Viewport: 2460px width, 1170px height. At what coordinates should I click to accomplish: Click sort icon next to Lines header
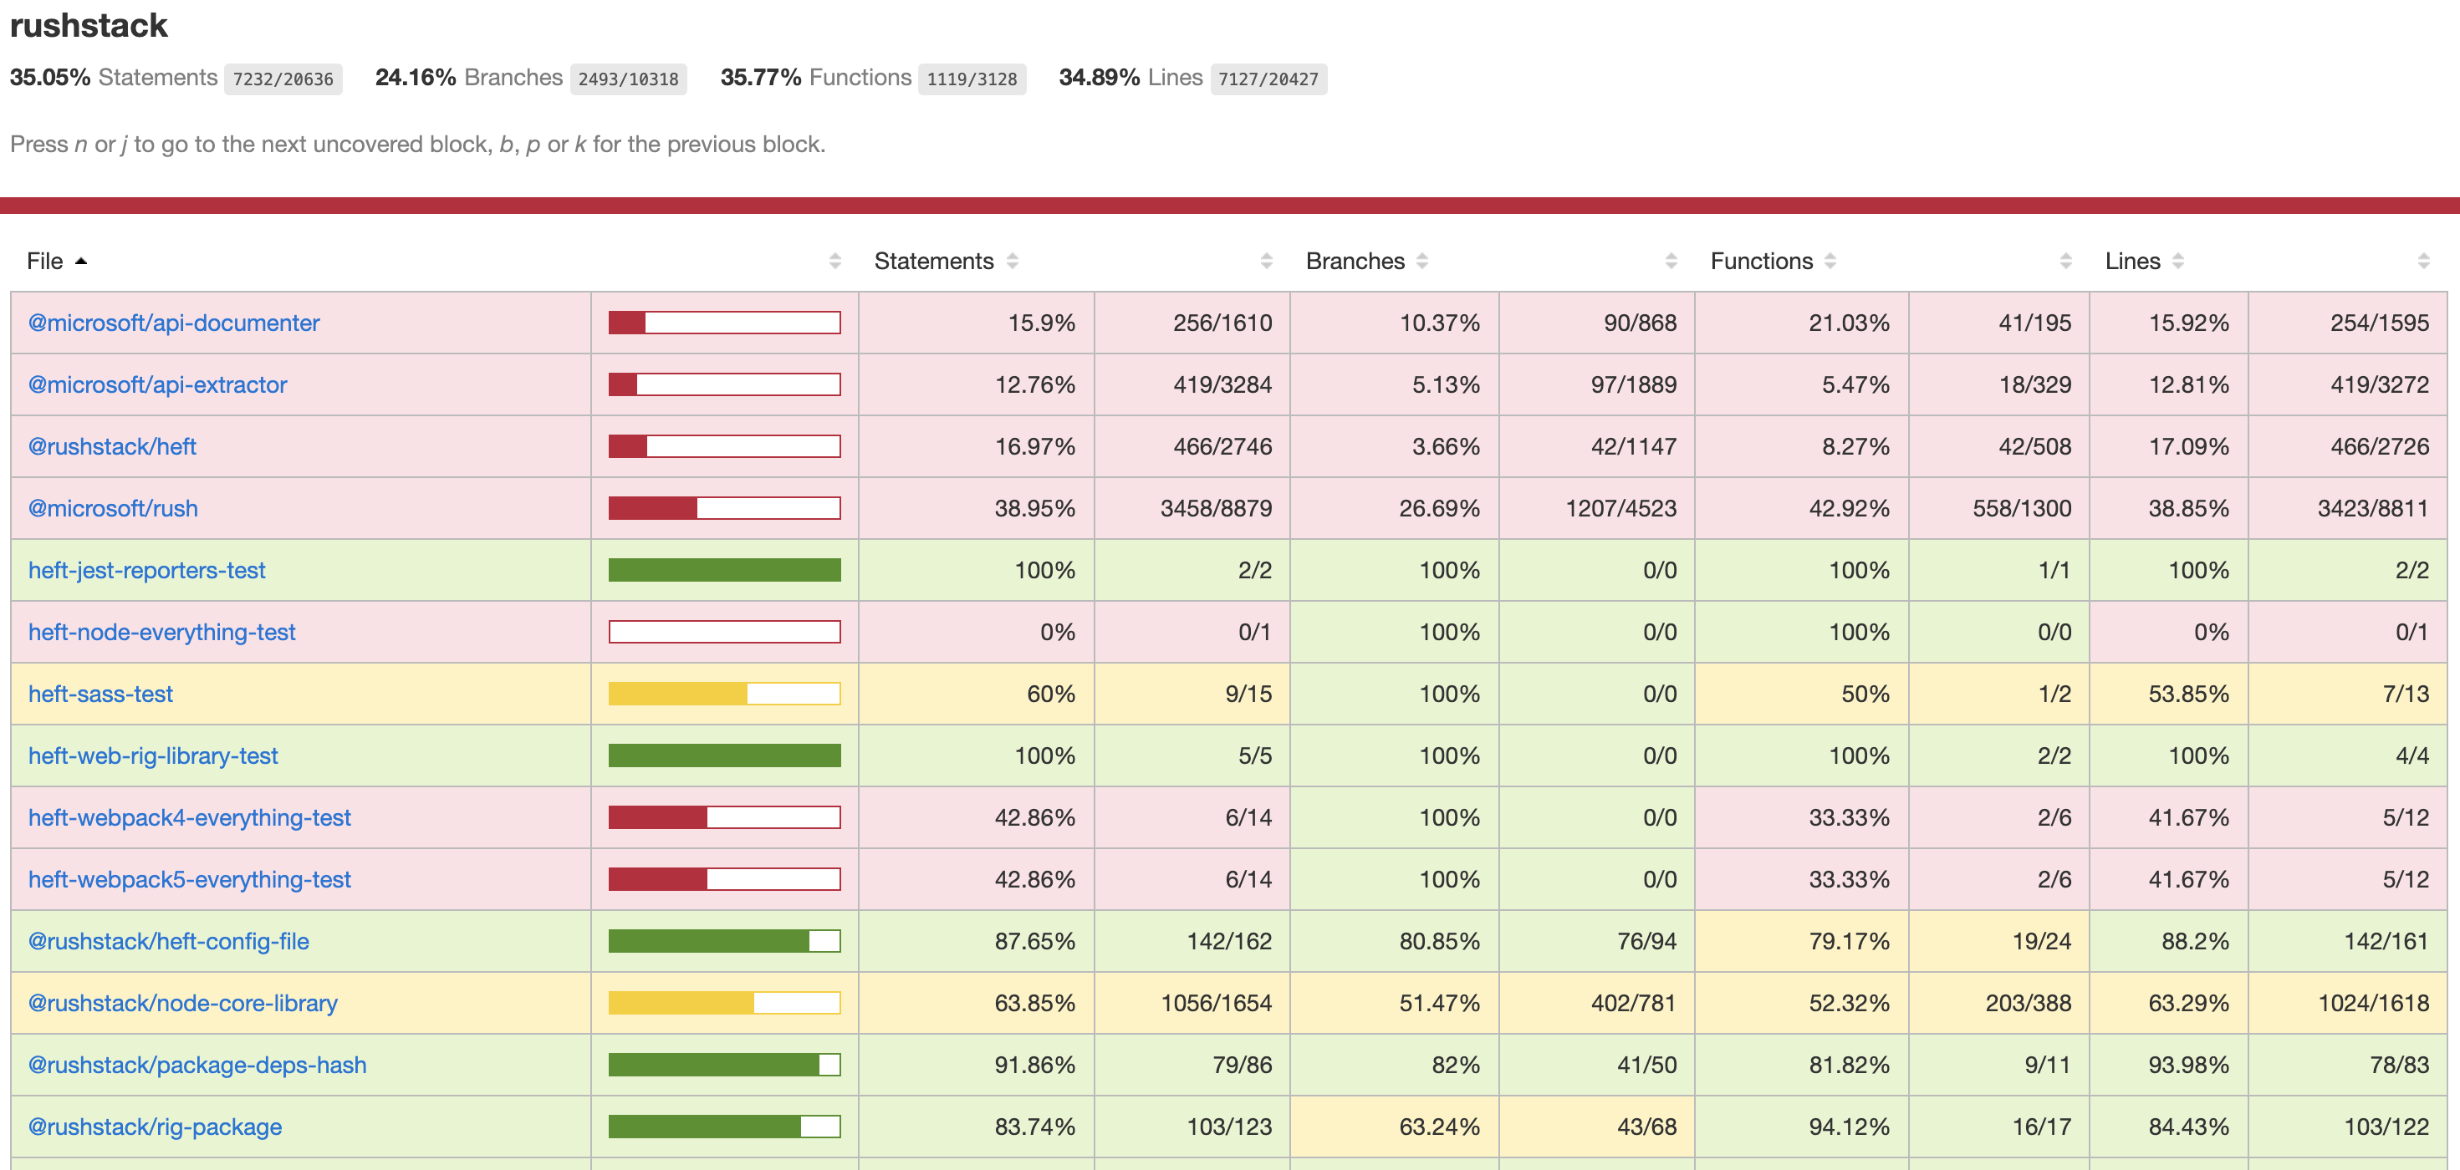(2177, 261)
